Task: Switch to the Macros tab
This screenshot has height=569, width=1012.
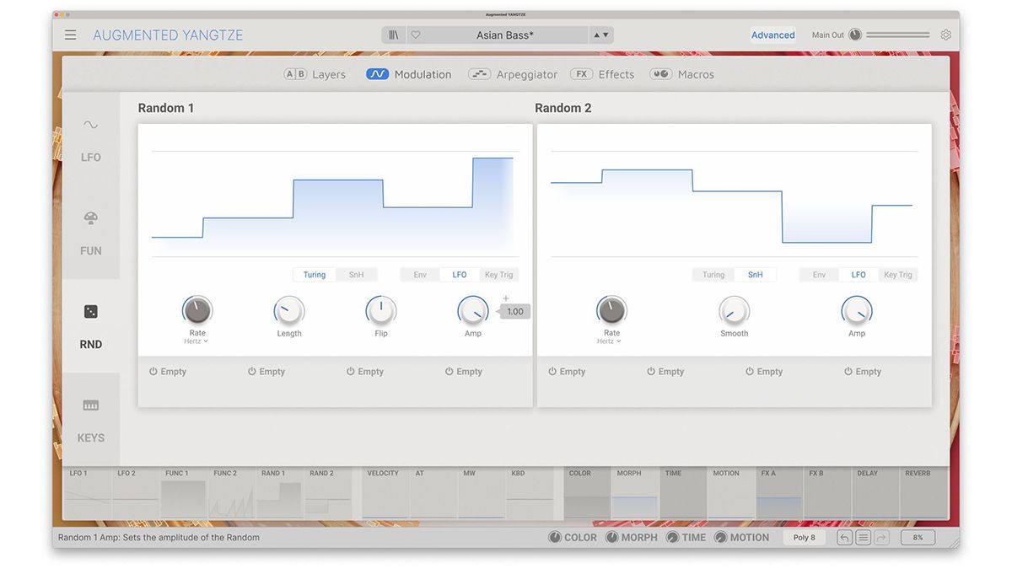Action: (x=681, y=74)
